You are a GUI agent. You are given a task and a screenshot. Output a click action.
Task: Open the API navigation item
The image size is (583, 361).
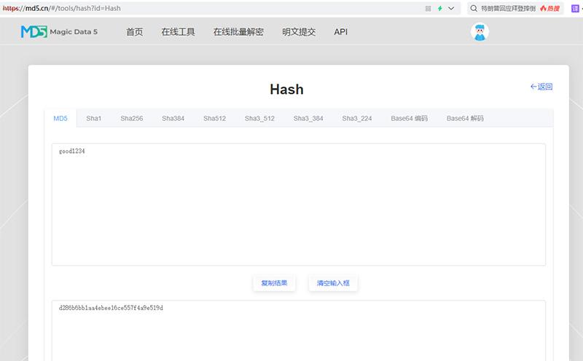pyautogui.click(x=340, y=32)
